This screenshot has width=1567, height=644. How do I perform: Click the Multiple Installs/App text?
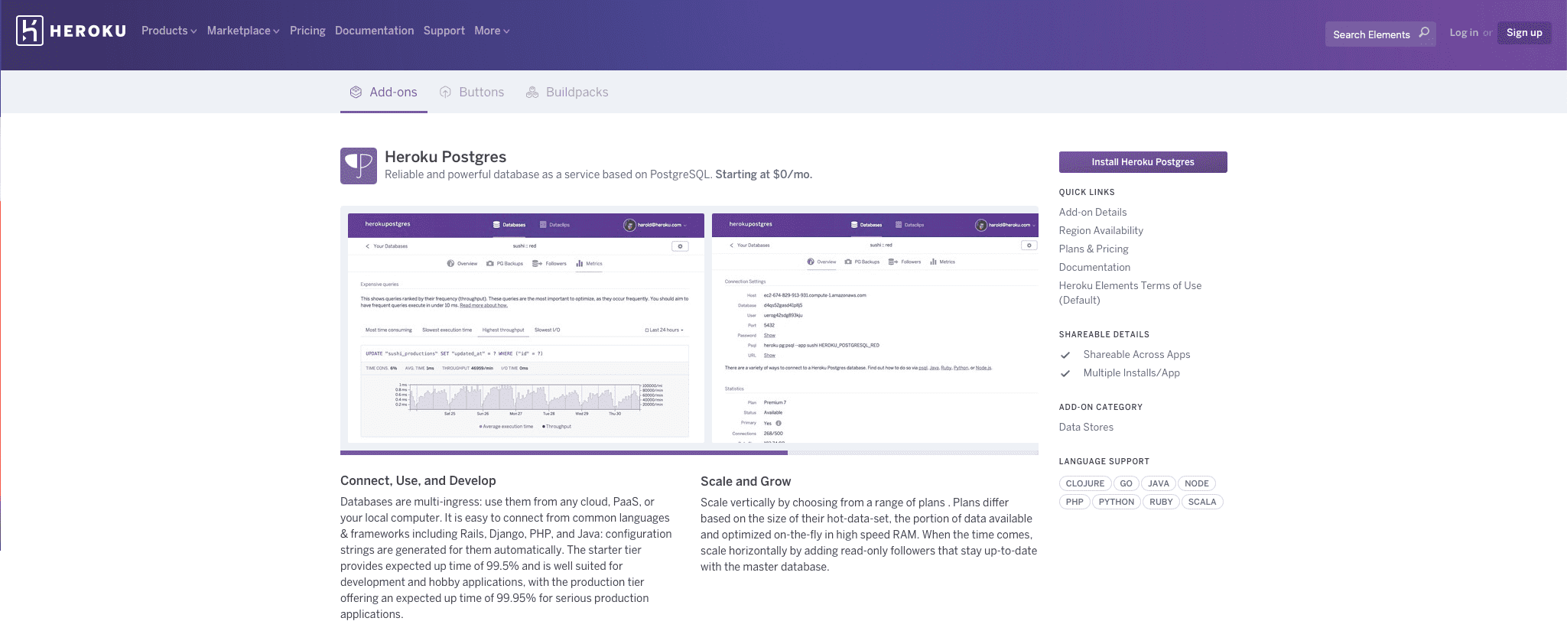pos(1131,372)
